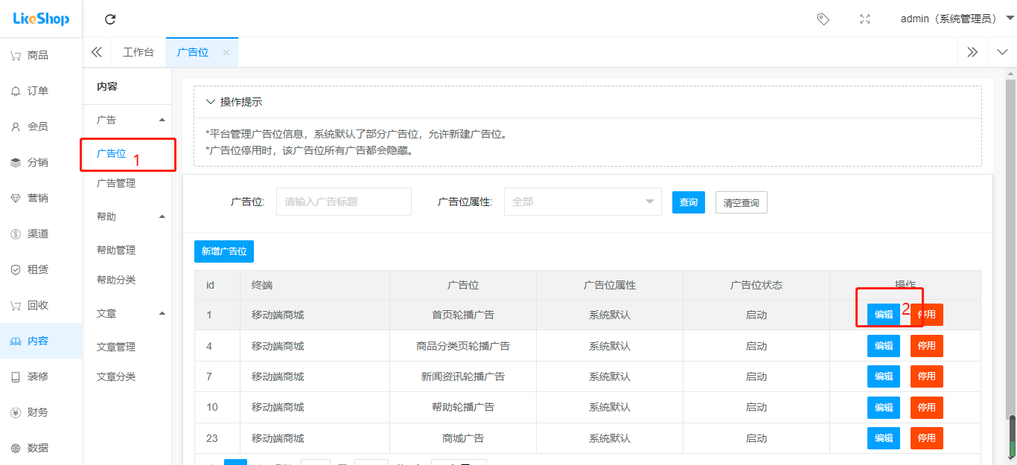The image size is (1017, 465).
Task: Disable the 商品分类页轮播广告 ad slot
Action: (x=927, y=346)
